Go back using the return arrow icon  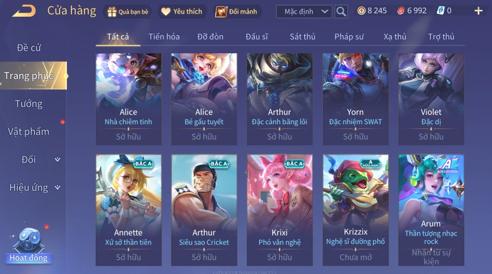[x=24, y=11]
